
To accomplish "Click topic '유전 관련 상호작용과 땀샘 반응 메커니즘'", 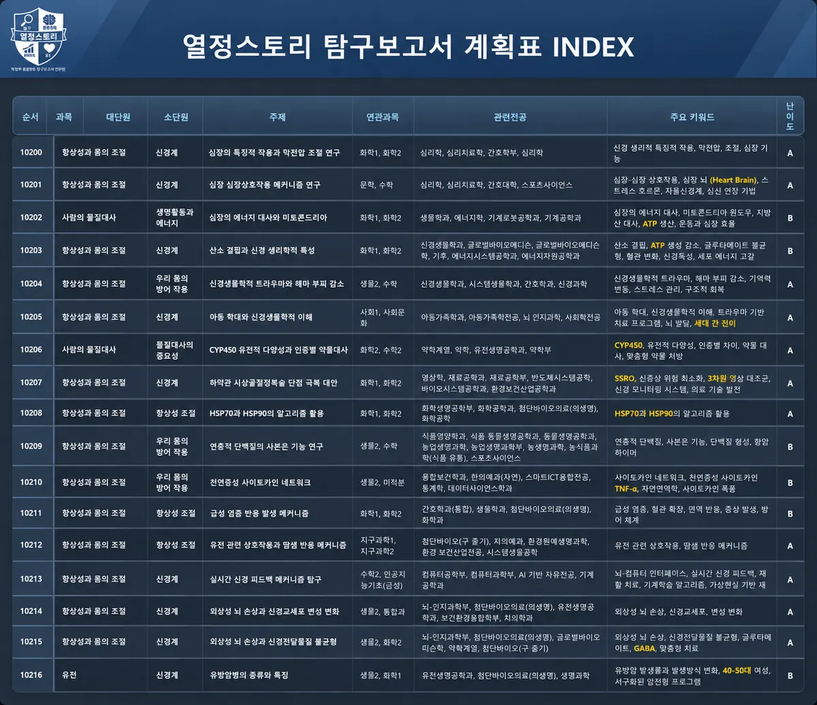I will pyautogui.click(x=278, y=545).
